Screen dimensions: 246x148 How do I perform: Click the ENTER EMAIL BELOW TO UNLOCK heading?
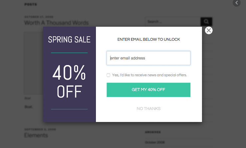pyautogui.click(x=148, y=40)
